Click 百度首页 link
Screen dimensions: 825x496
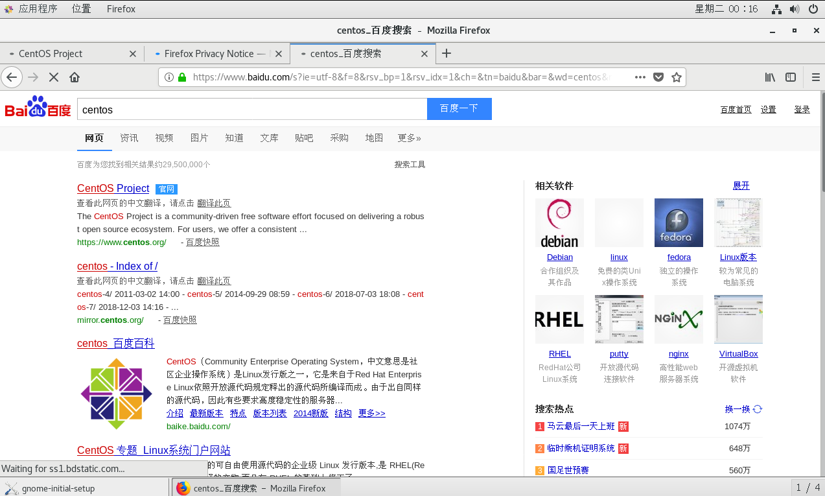(736, 110)
